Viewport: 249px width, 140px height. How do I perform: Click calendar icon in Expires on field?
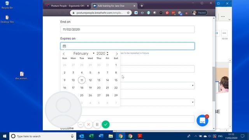point(64,46)
